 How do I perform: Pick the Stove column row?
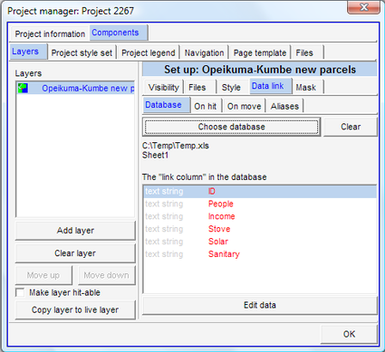coord(260,229)
